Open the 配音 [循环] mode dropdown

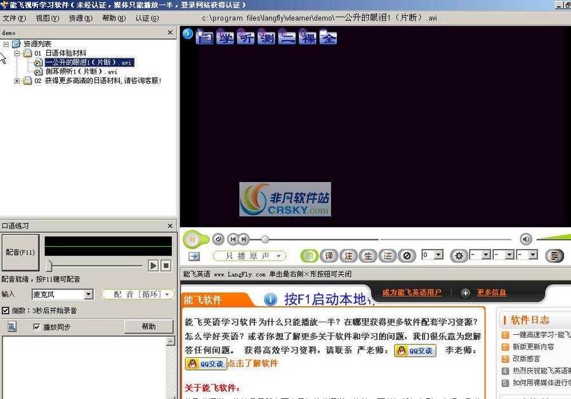click(138, 294)
